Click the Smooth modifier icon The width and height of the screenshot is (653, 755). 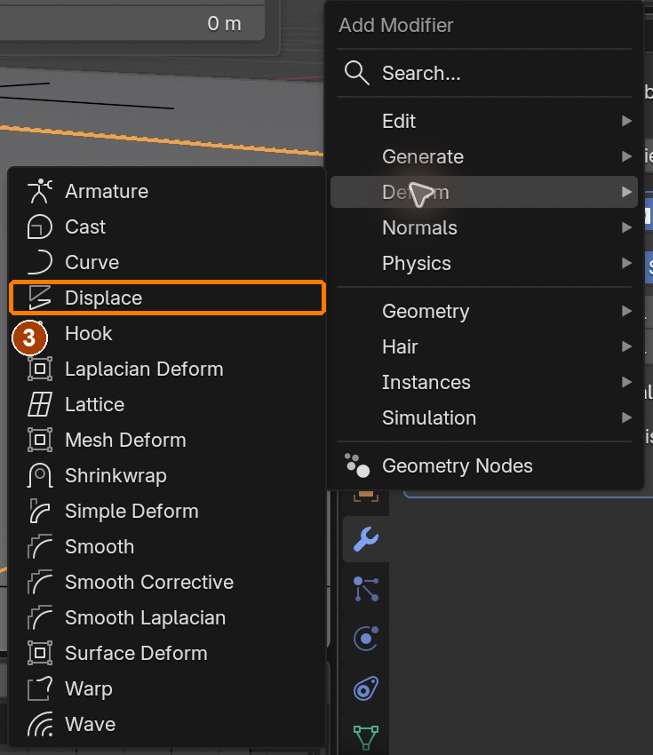tap(39, 546)
